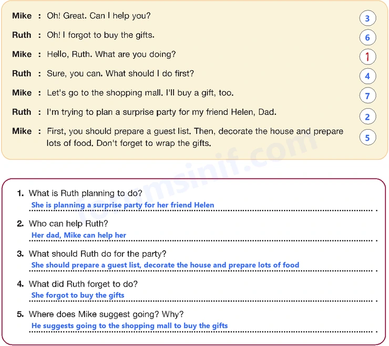Click question "What is Ruth planning to do?"
This screenshot has width=389, height=346.
coord(85,193)
